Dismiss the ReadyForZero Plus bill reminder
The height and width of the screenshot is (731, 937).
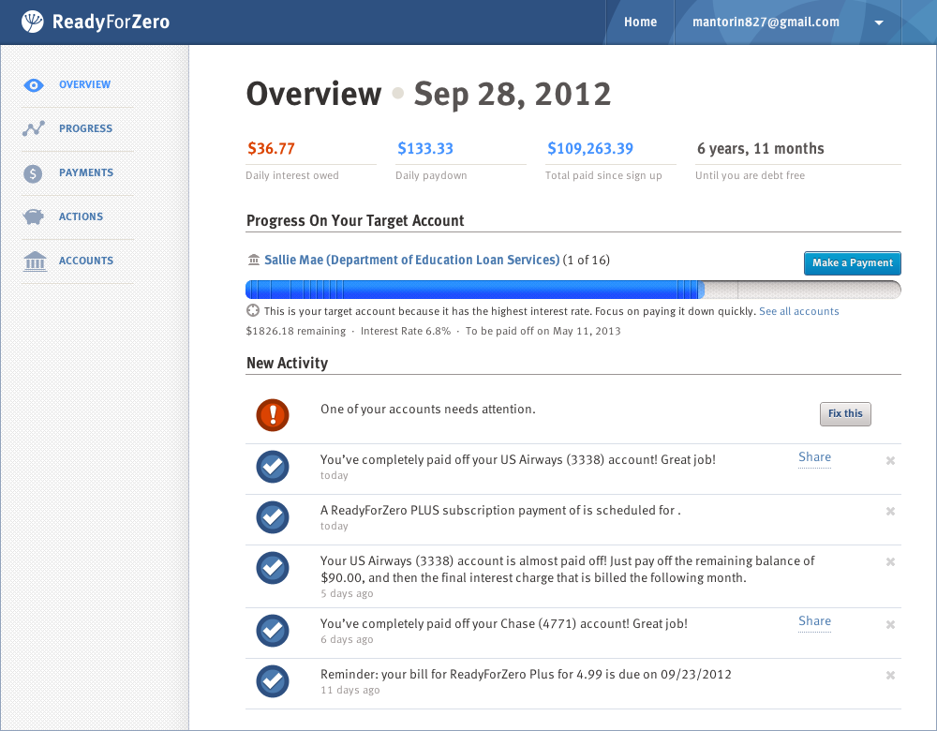tap(890, 676)
